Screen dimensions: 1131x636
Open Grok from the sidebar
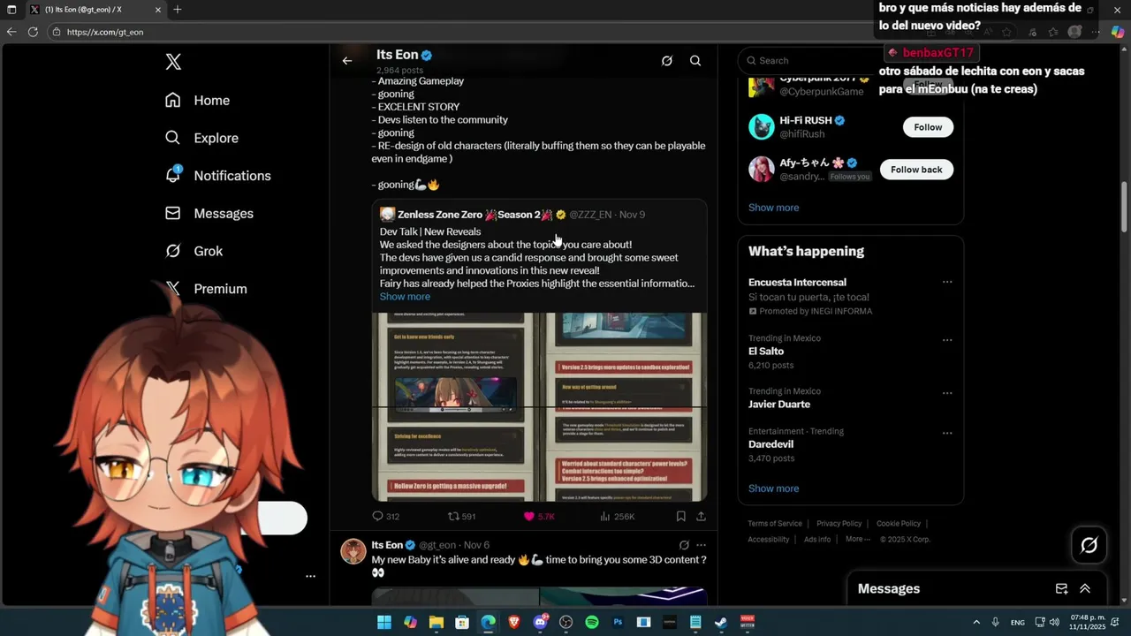coord(194,251)
